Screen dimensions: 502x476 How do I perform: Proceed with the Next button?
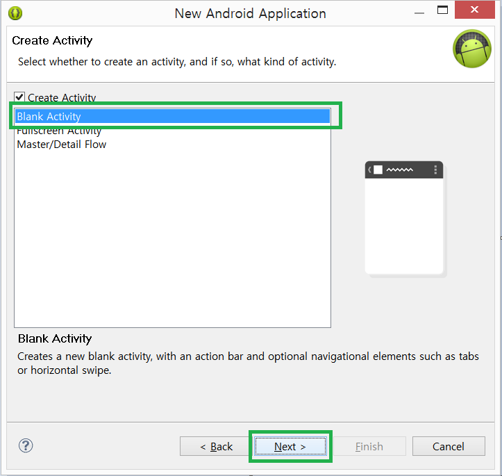(290, 446)
